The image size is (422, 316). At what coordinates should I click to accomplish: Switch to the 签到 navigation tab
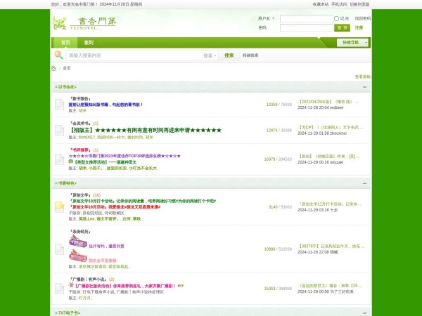pyautogui.click(x=89, y=42)
